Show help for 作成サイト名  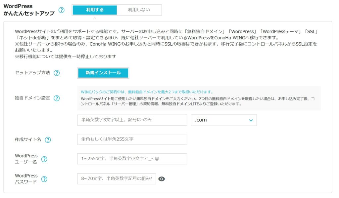coord(48,139)
